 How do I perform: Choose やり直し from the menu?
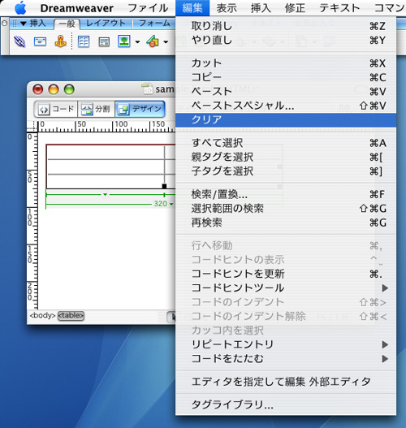(x=286, y=40)
